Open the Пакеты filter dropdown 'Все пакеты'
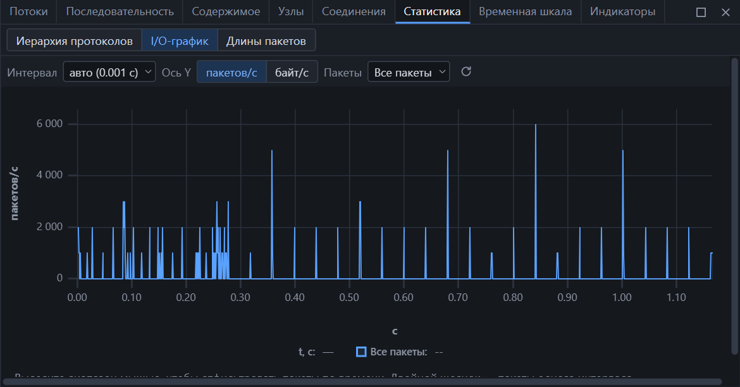This screenshot has width=740, height=387. coord(408,72)
